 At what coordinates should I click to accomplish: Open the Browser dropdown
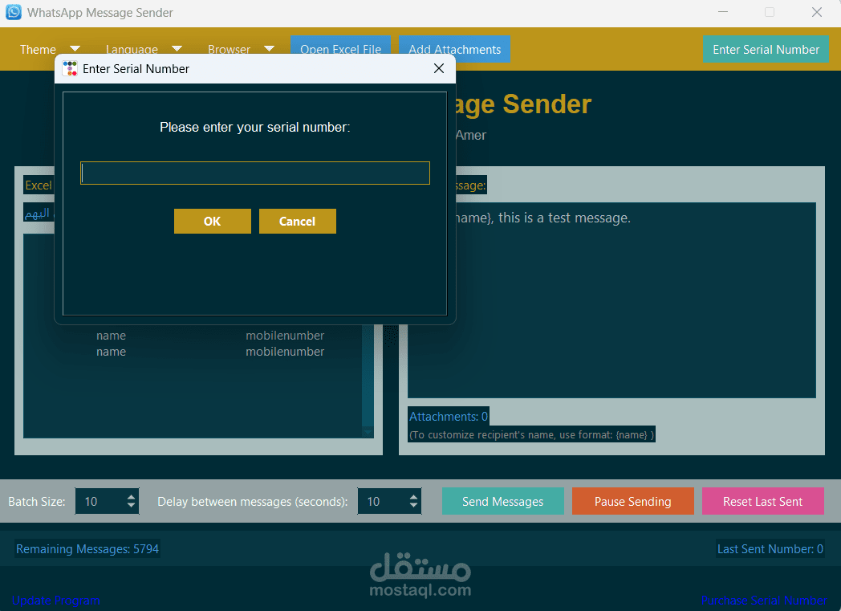coord(241,49)
